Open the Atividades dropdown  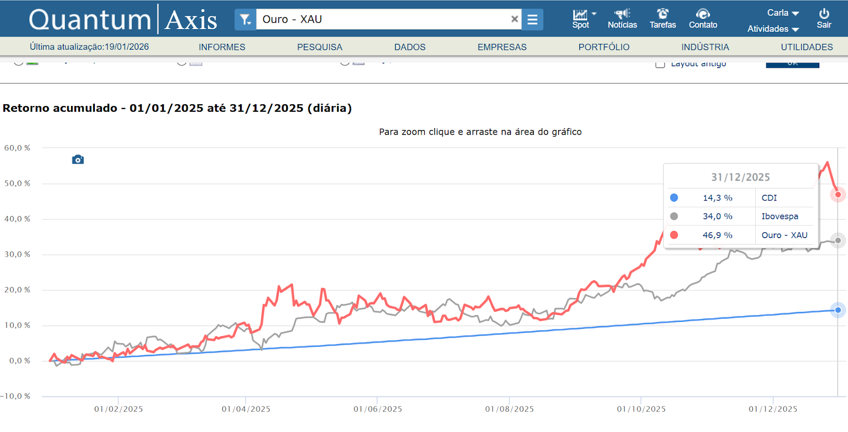click(773, 29)
